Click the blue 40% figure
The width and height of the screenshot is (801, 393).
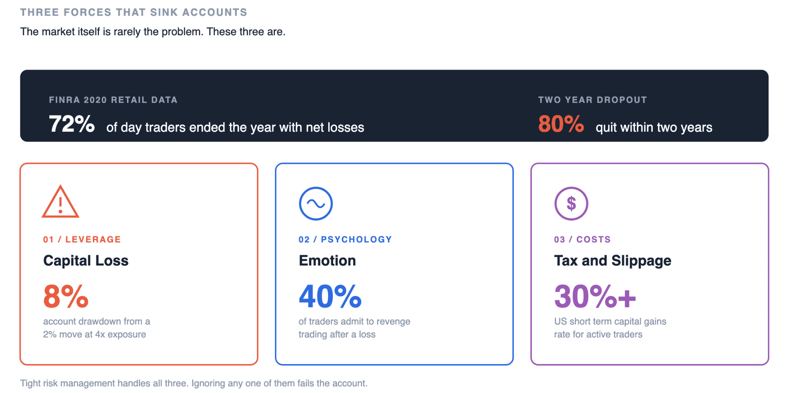[330, 296]
